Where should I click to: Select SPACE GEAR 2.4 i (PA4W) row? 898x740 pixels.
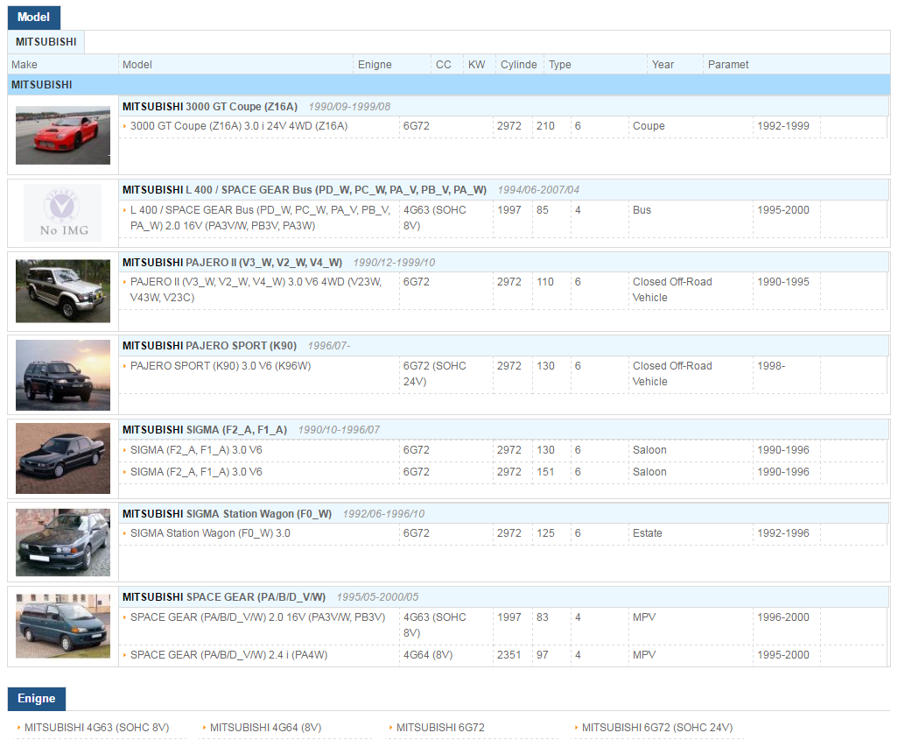pos(503,655)
